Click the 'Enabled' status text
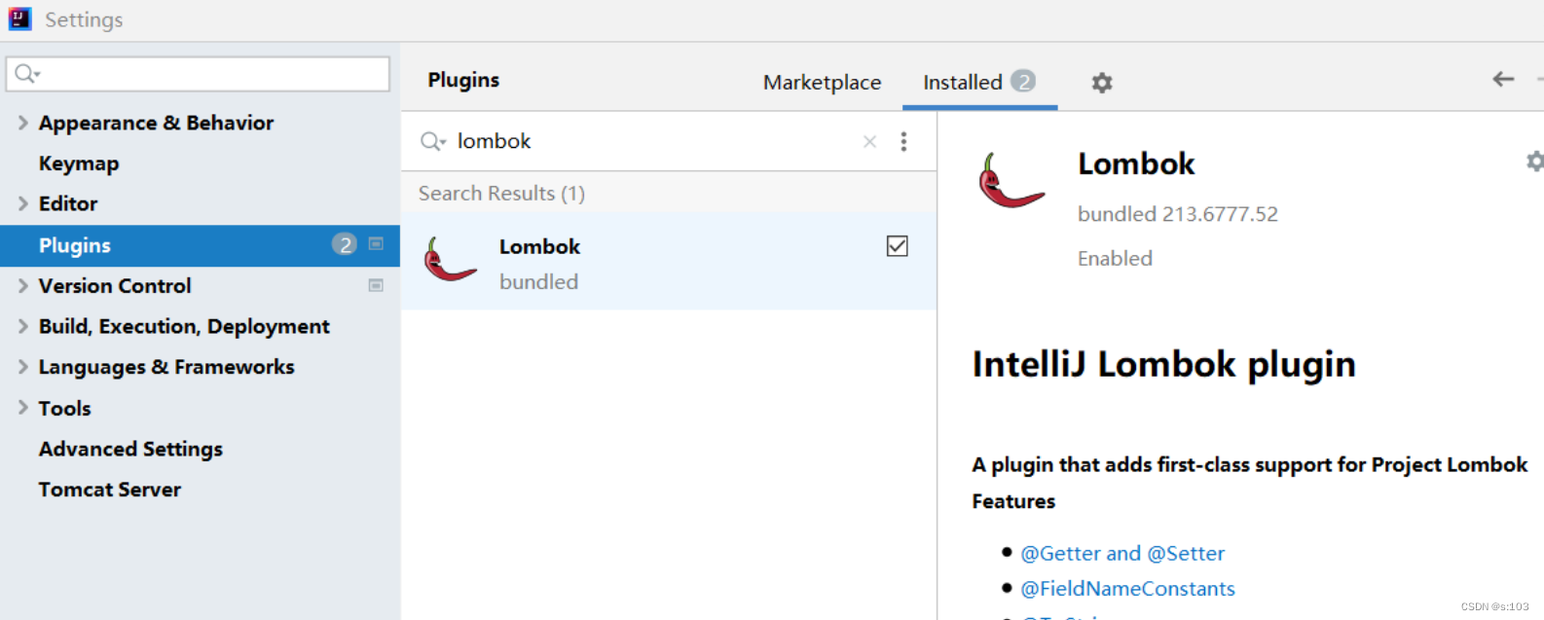 [1115, 258]
